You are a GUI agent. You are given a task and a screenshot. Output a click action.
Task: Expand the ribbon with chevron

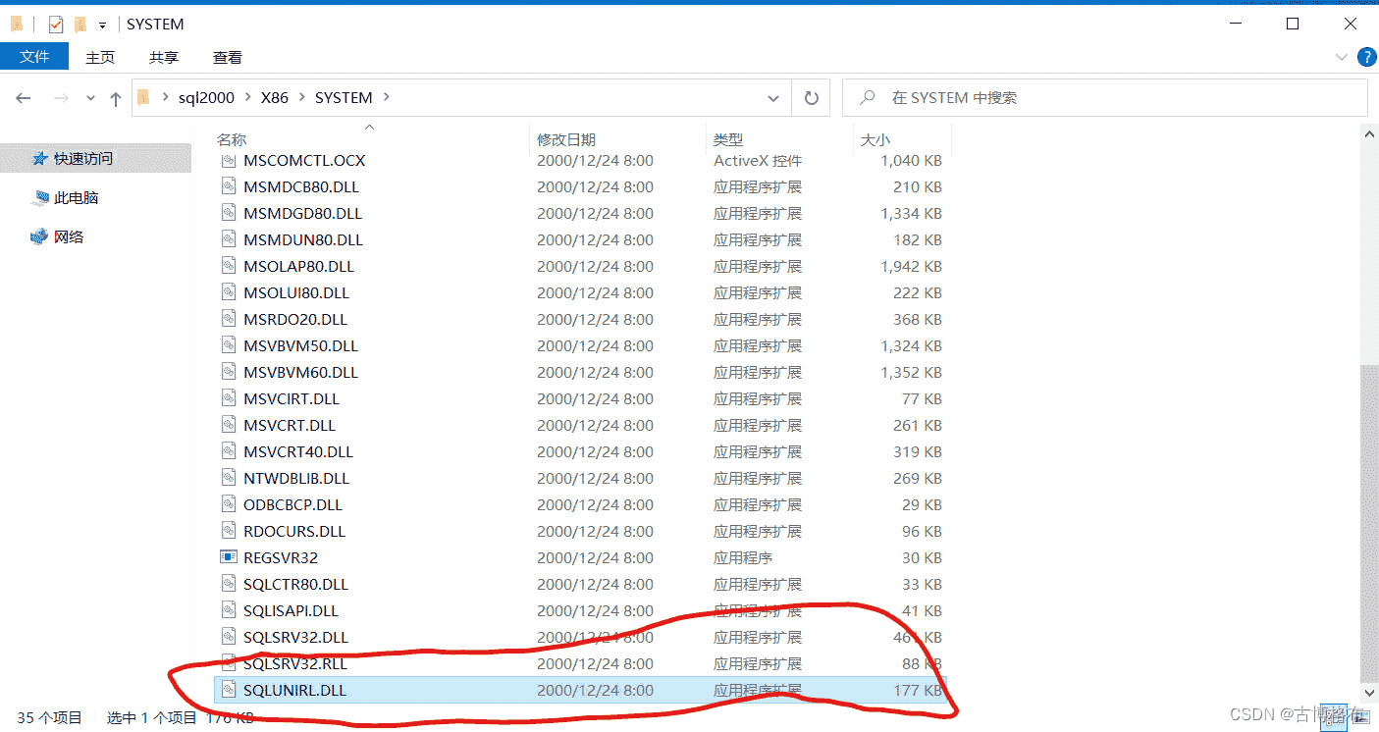coord(1341,58)
